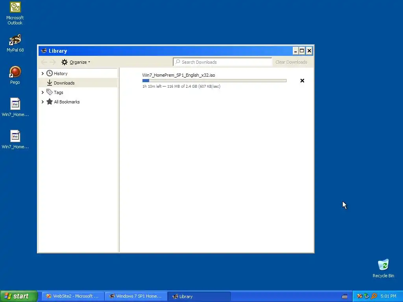The image size is (403, 302).
Task: Click the download progress bar
Action: pos(214,81)
